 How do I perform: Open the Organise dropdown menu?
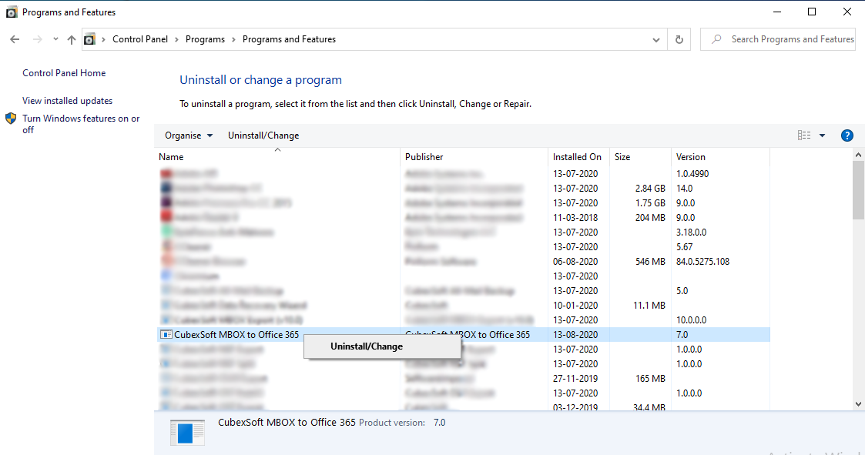click(x=189, y=135)
